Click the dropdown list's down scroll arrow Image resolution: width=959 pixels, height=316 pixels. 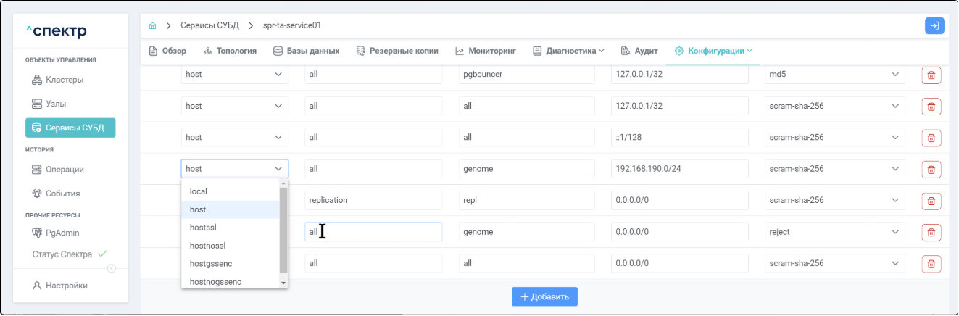[x=283, y=283]
